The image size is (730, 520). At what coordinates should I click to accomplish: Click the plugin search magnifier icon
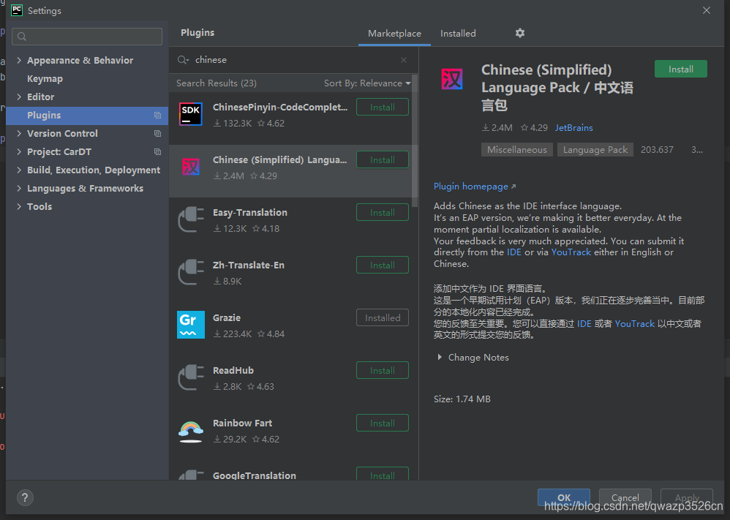[x=183, y=60]
